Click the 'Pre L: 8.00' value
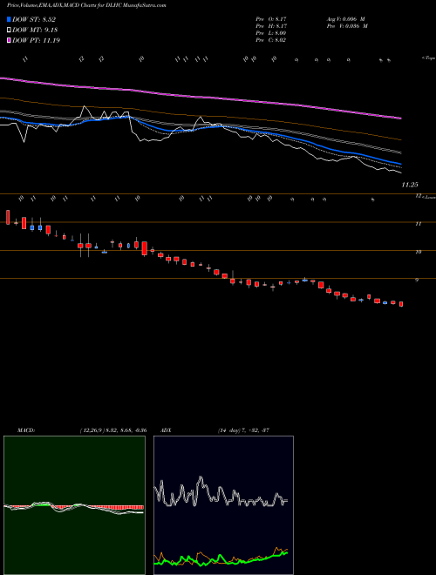The image size is (436, 575). (271, 33)
